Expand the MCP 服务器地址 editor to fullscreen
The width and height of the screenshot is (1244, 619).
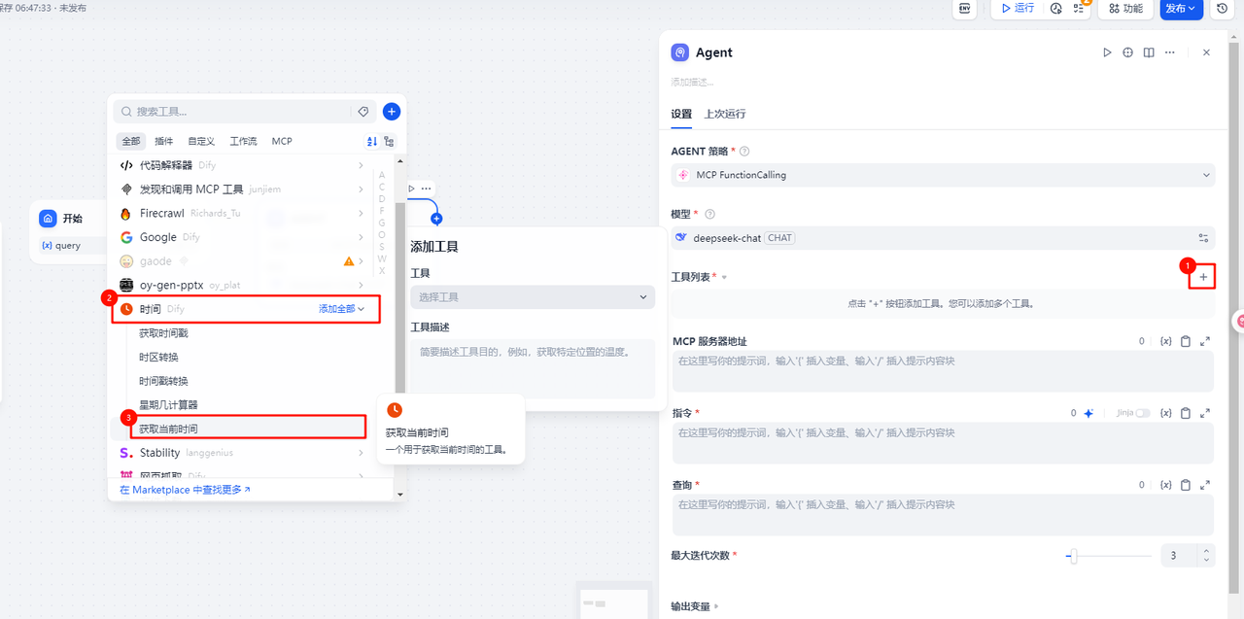[1205, 341]
